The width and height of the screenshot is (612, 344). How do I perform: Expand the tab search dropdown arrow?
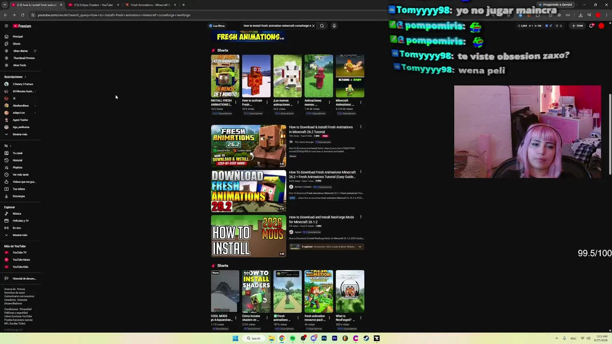coord(4,5)
